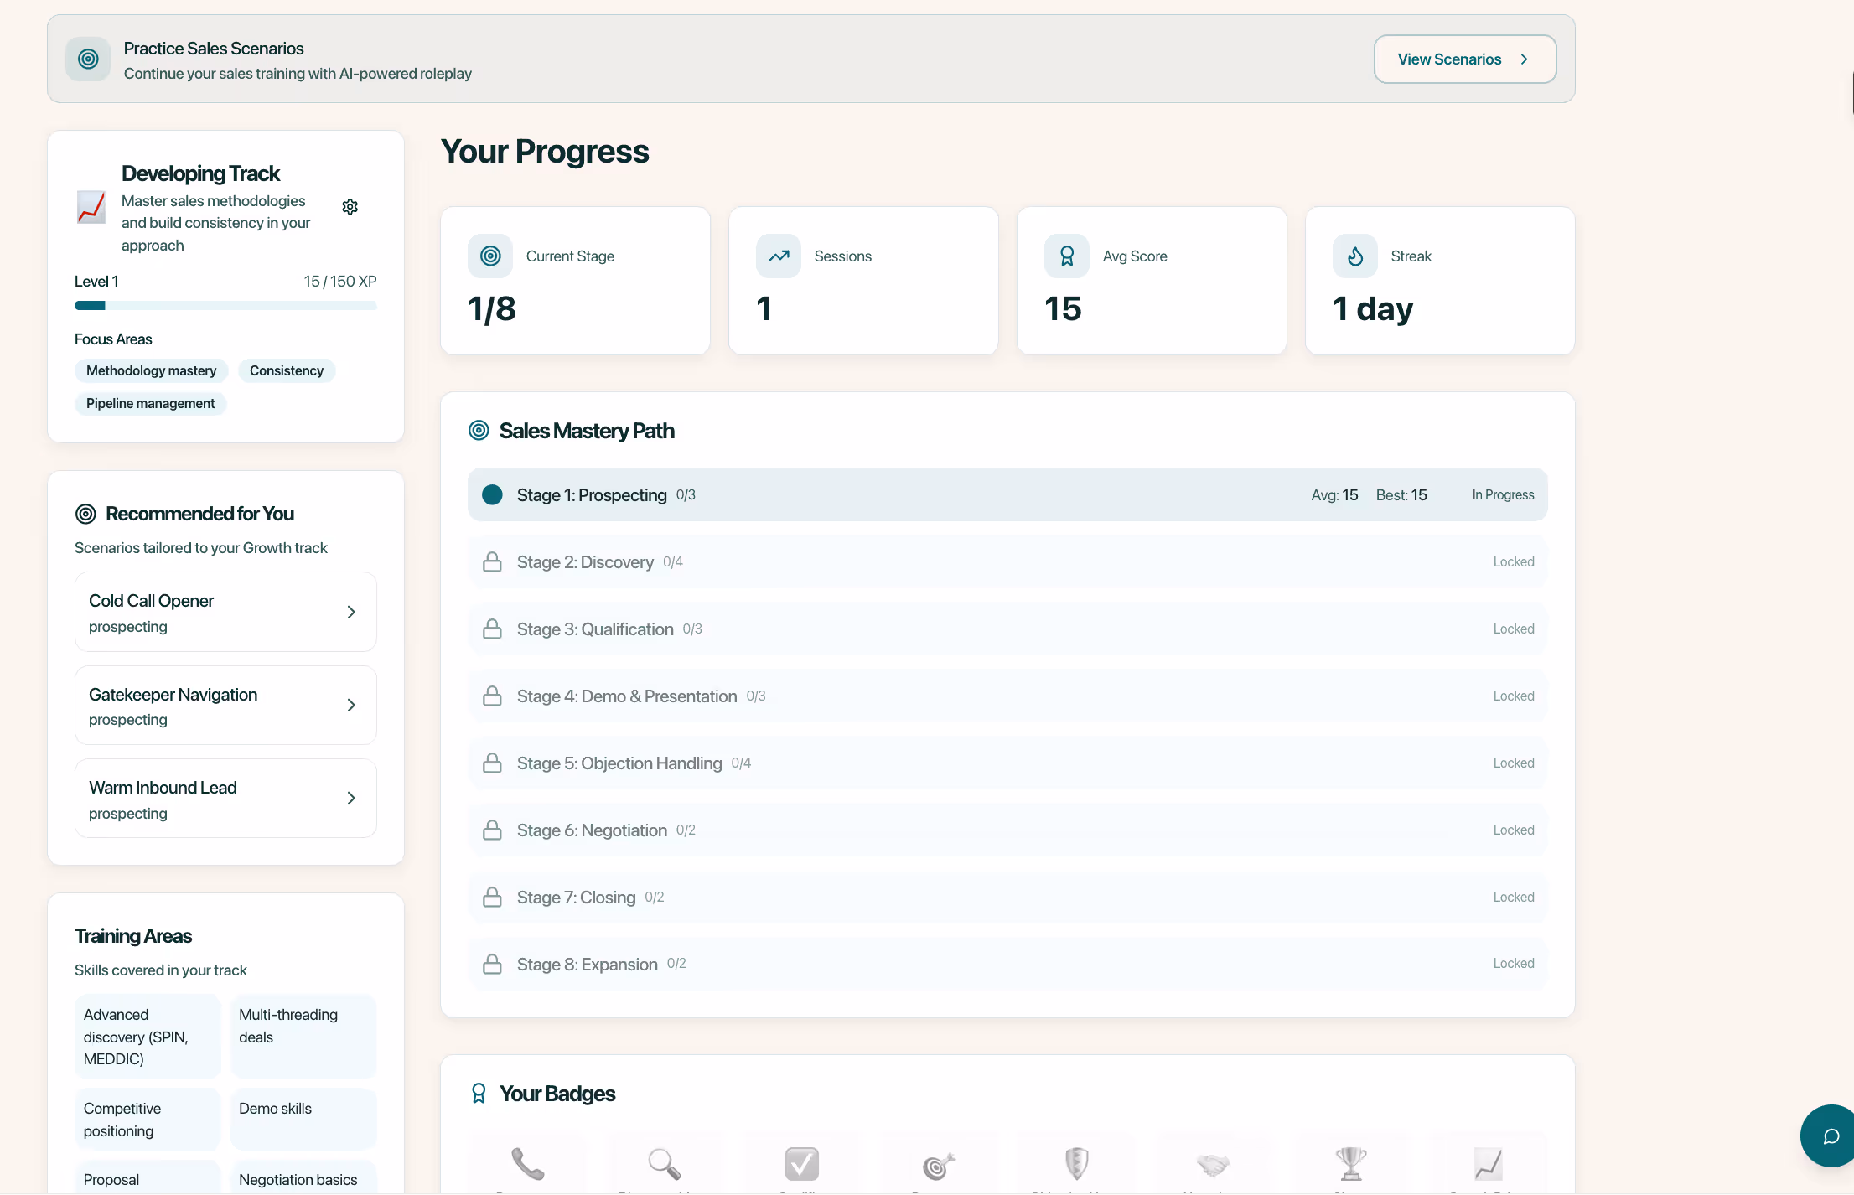Select the Pipeline management tag
1854x1195 pixels.
(150, 404)
